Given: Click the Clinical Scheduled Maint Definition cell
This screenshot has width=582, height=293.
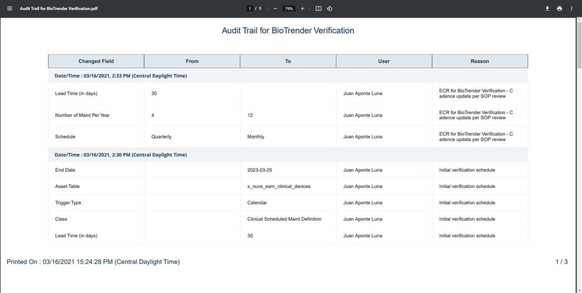Looking at the screenshot, I should click(284, 219).
